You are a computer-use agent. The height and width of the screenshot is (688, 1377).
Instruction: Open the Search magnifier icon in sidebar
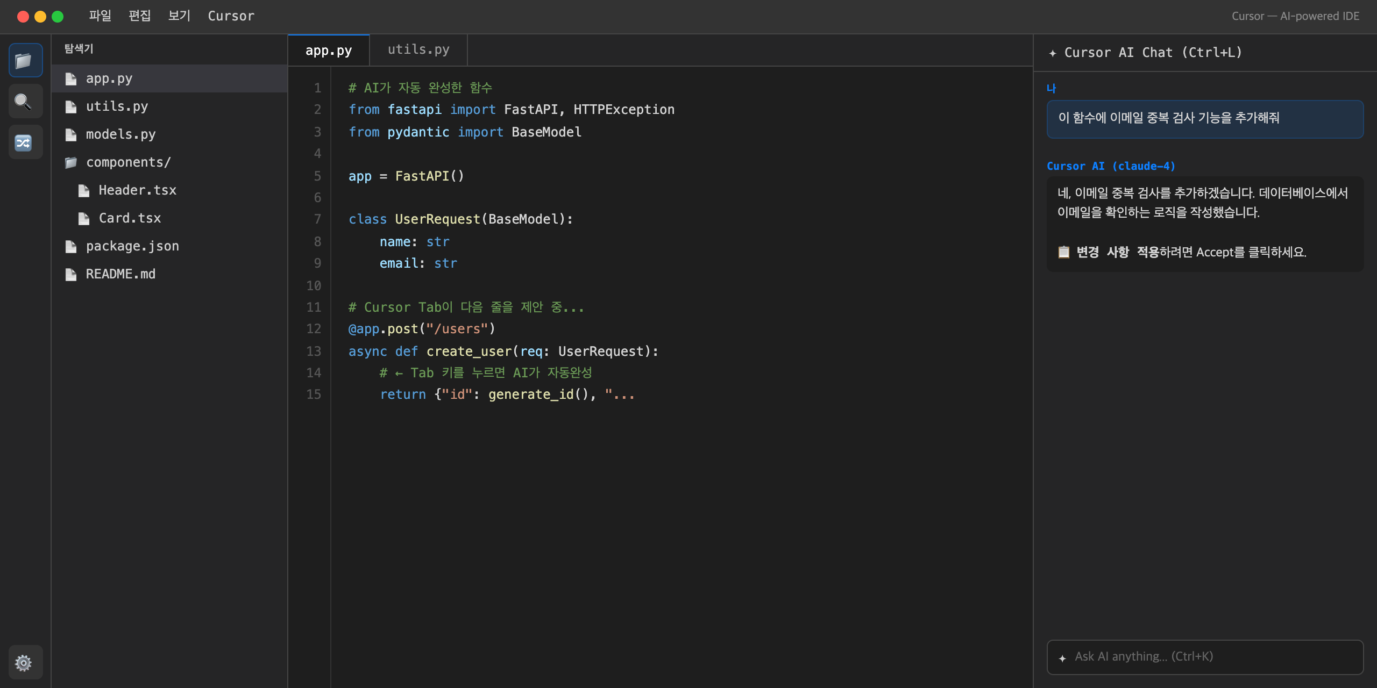(25, 101)
